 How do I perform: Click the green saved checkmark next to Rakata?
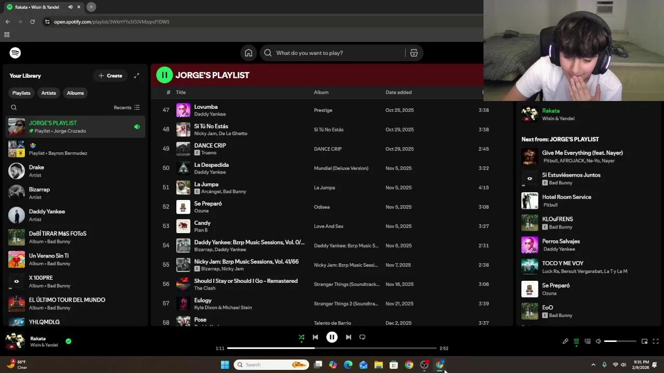click(x=68, y=341)
